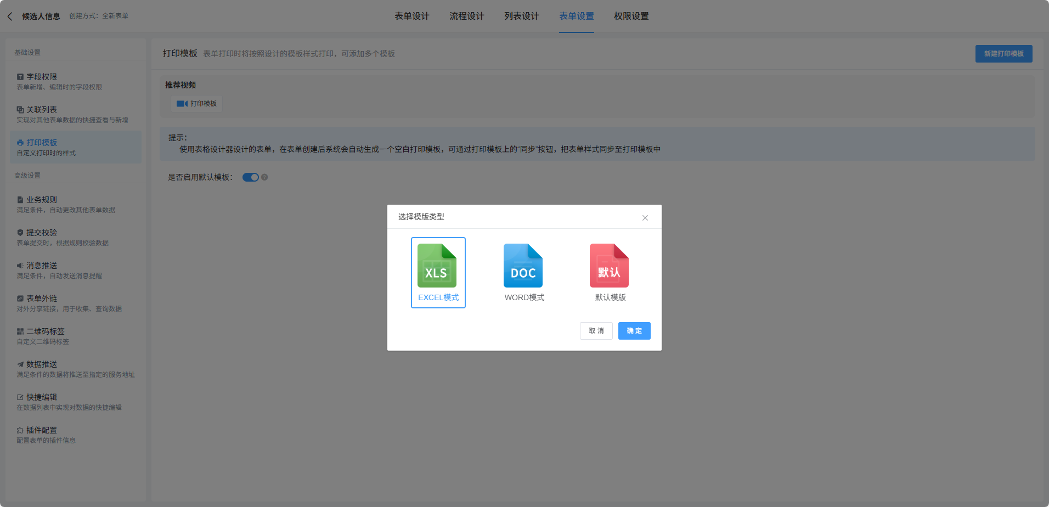Open the 打印模板 video tutorial link
1049x507 pixels.
tap(197, 104)
